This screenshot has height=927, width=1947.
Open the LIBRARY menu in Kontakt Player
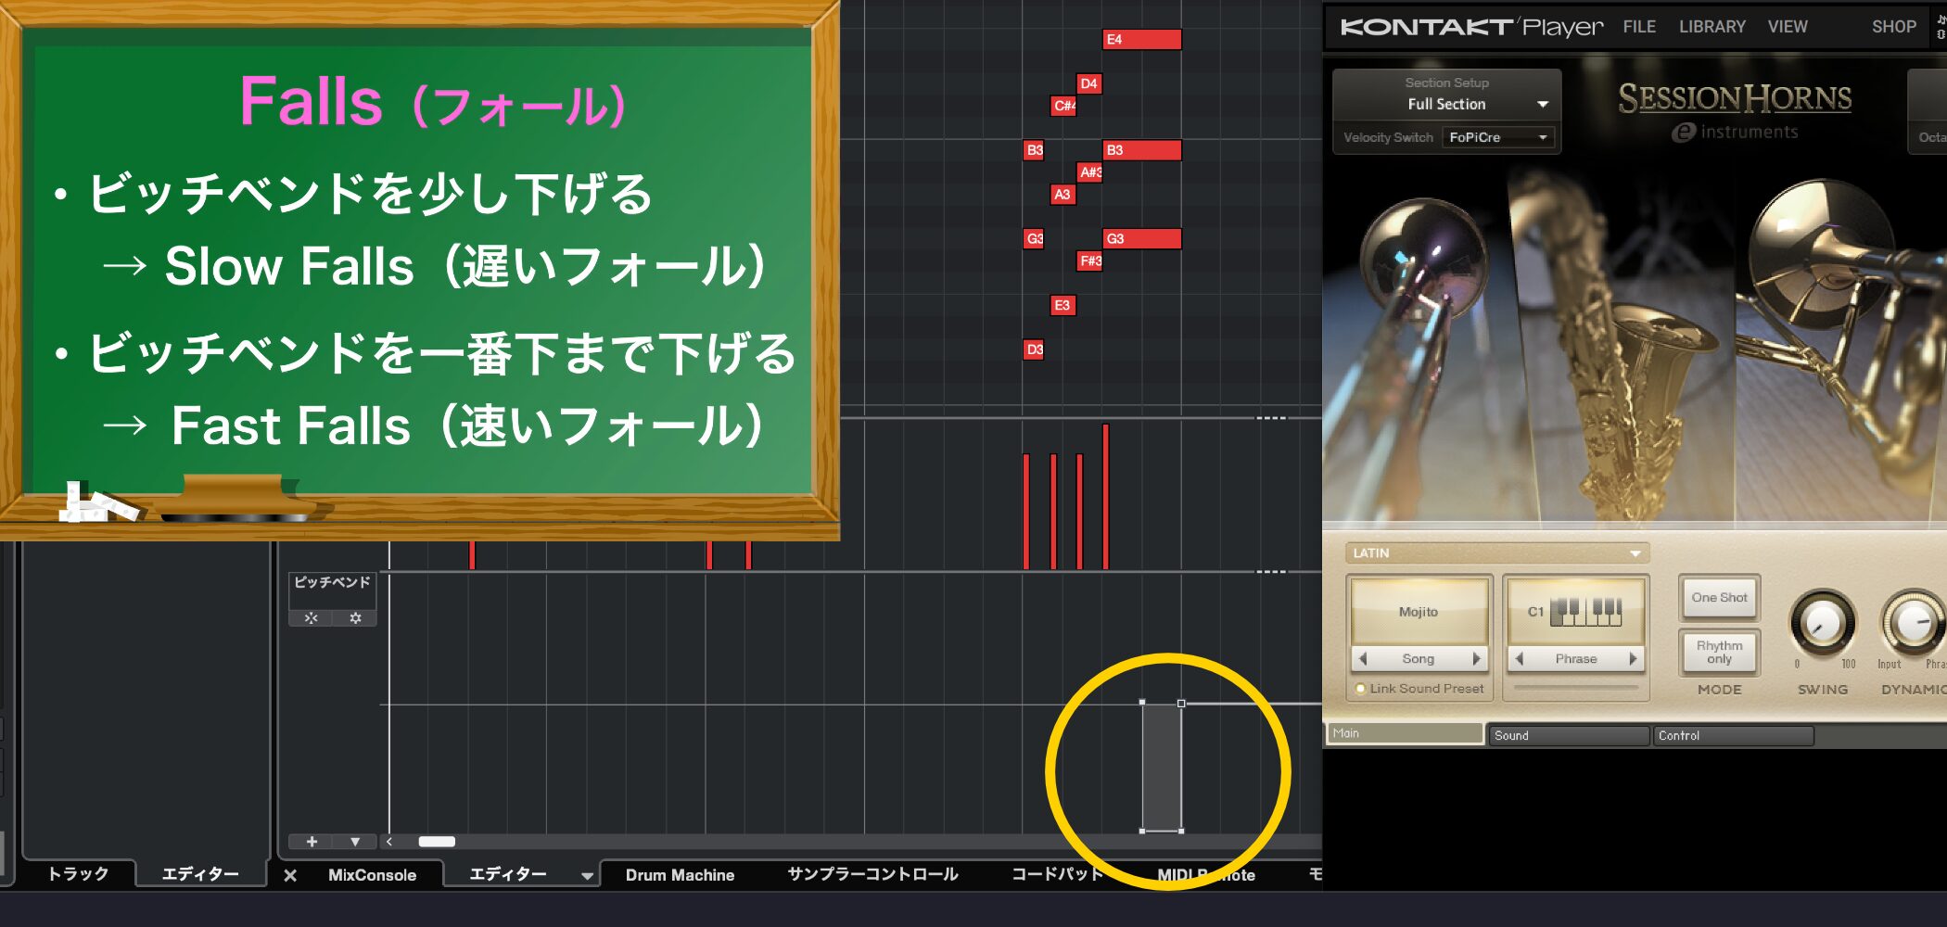pyautogui.click(x=1712, y=27)
